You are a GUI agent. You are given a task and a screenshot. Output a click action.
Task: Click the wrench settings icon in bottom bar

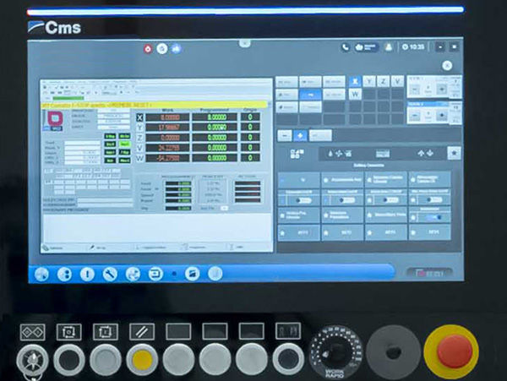109,274
